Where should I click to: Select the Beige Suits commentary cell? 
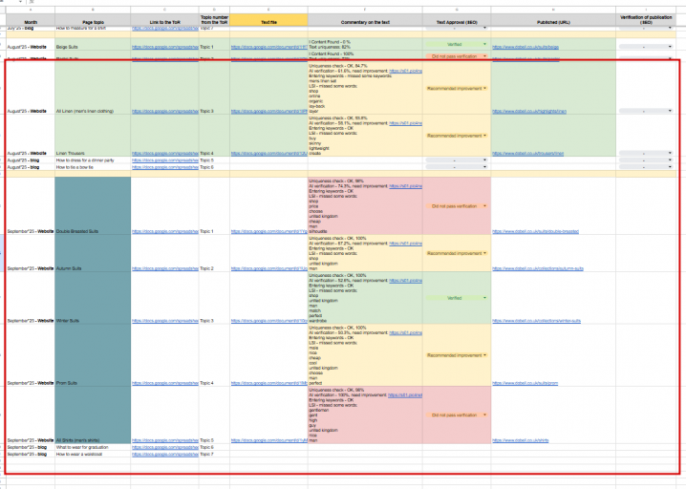(x=365, y=44)
